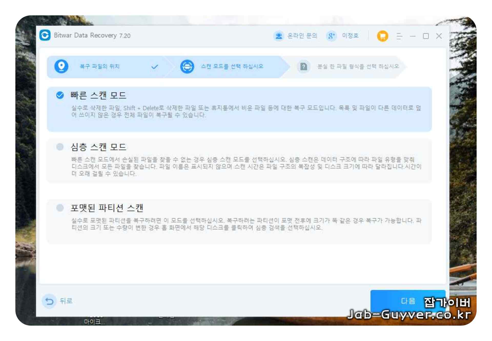
Task: Select 포맷된 파티션 스캔 radio option
Action: coord(60,208)
